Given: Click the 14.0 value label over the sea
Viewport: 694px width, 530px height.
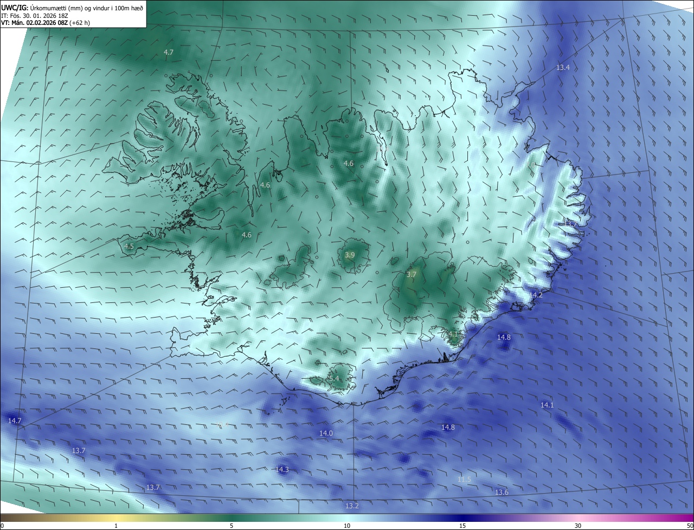Looking at the screenshot, I should (326, 433).
